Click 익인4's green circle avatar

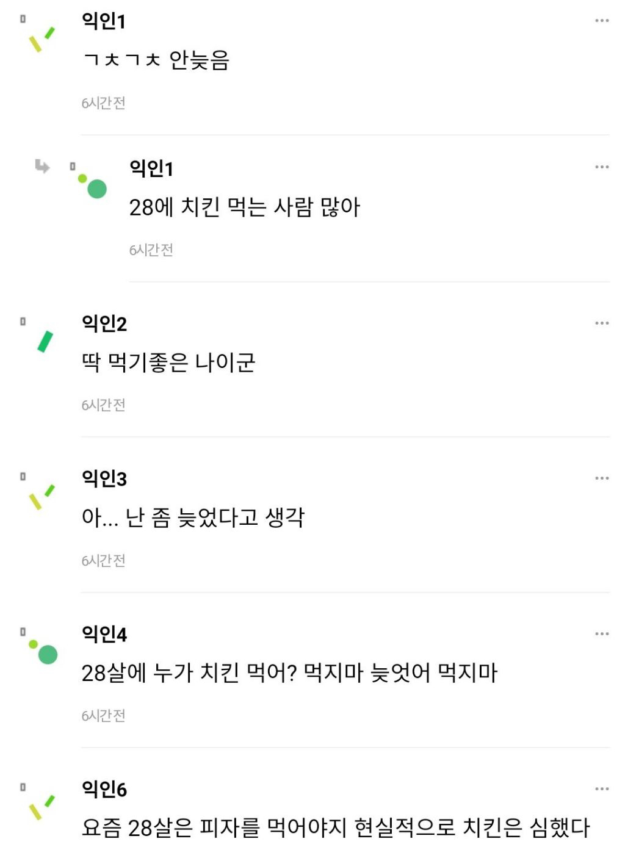coord(44,652)
